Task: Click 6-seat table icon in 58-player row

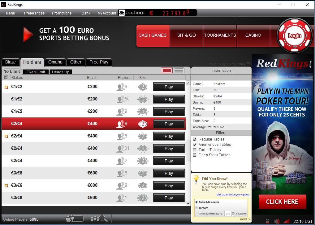Action: [x=143, y=99]
